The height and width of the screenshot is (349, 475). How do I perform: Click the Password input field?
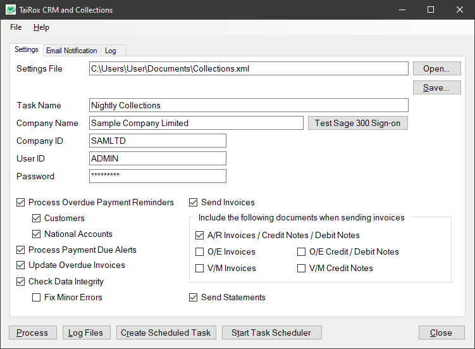pos(157,176)
